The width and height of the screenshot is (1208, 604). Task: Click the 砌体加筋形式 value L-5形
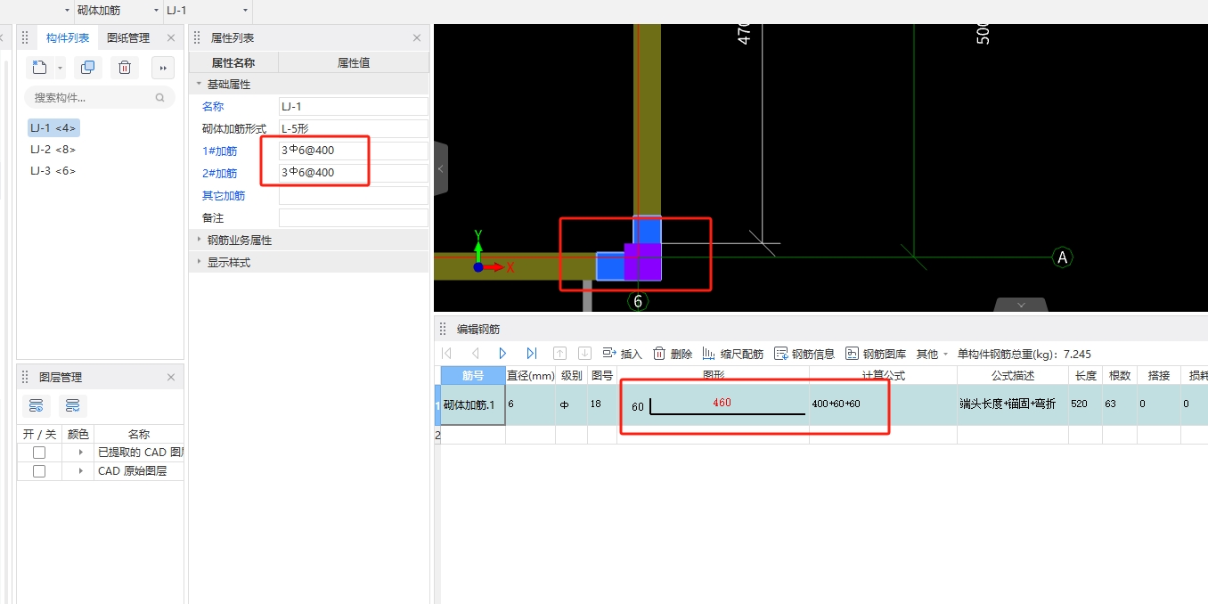point(354,128)
